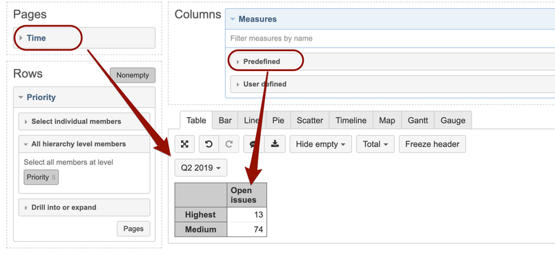Switch to the Gantt tab
Viewport: 555px width, 253px height.
click(418, 121)
